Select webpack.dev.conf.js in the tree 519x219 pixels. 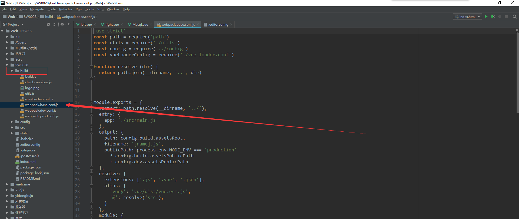tap(41, 111)
